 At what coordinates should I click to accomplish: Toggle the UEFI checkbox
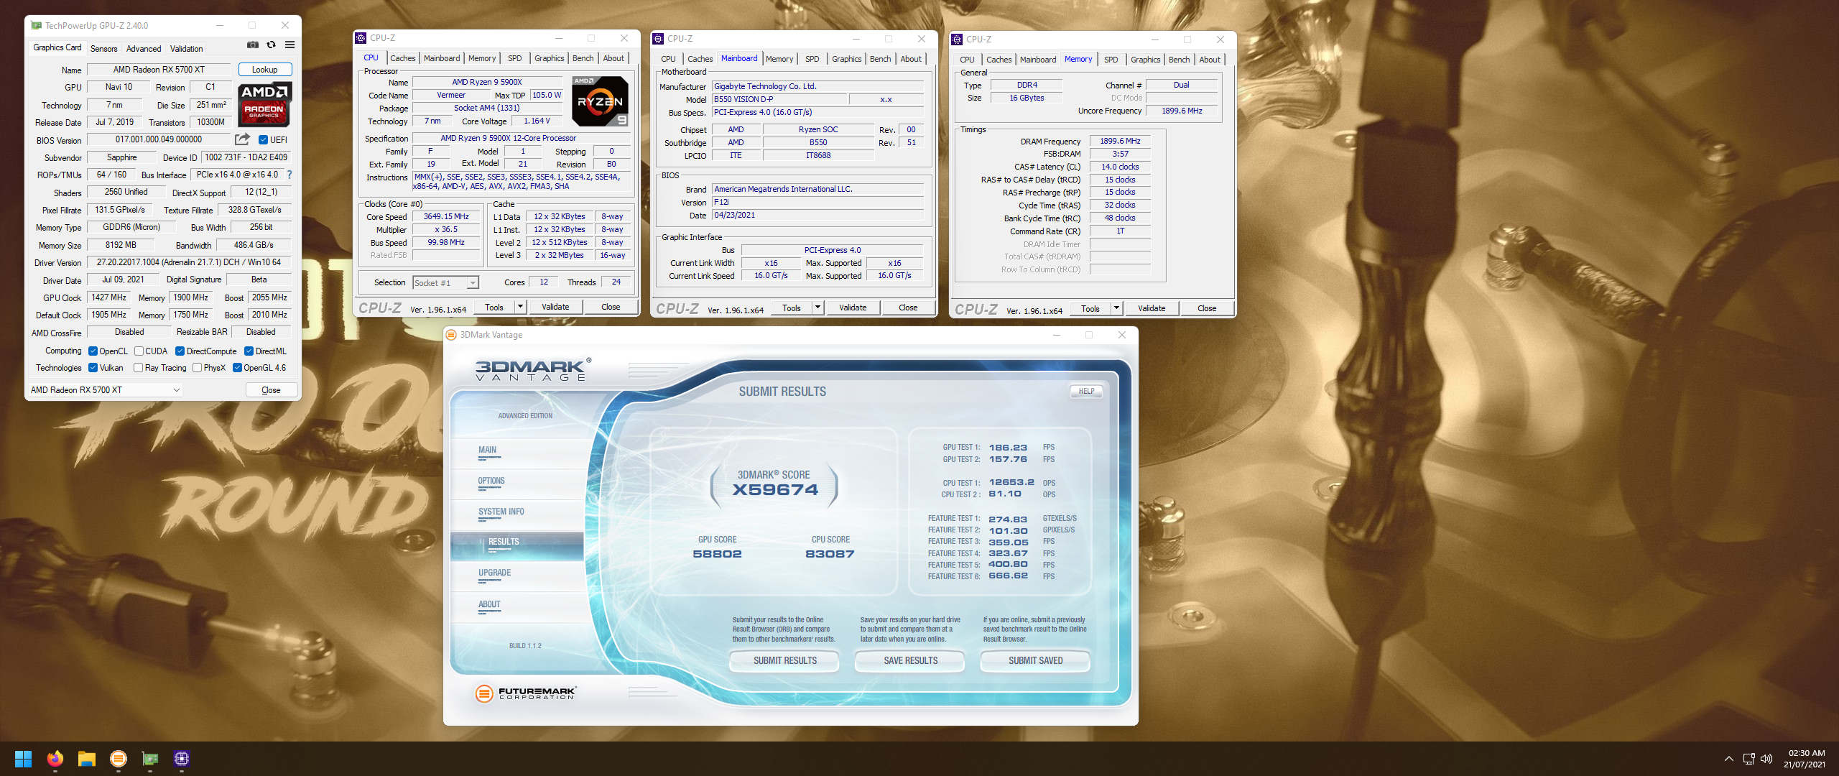(263, 140)
